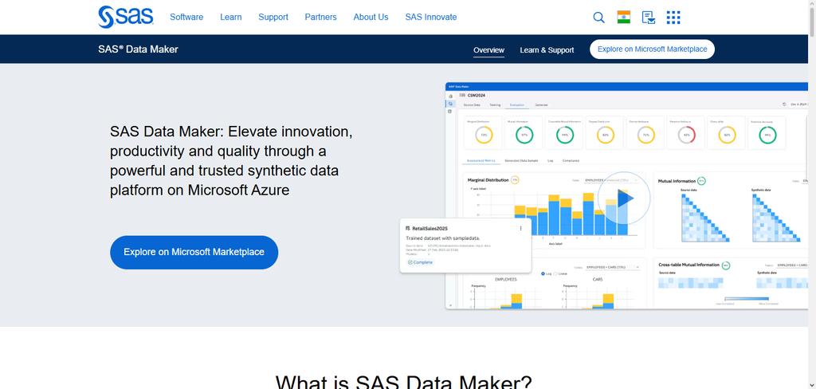Click the Cross-table Mutual Information panel
The width and height of the screenshot is (816, 389).
[730, 283]
